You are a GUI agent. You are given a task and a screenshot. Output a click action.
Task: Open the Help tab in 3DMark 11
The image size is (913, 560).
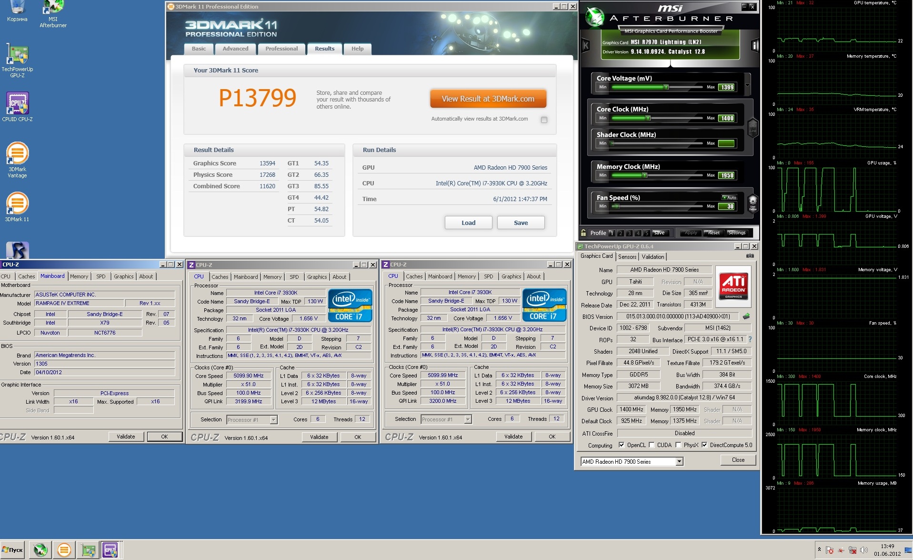tap(357, 49)
